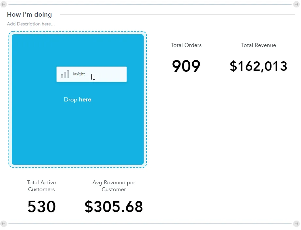Click the top section divider line
Image resolution: width=301 pixels, height=230 pixels.
coord(150,5)
